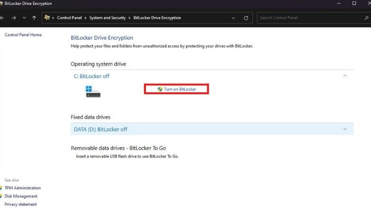Open the Control Panel breadcrumb
The height and width of the screenshot is (208, 371).
point(69,18)
